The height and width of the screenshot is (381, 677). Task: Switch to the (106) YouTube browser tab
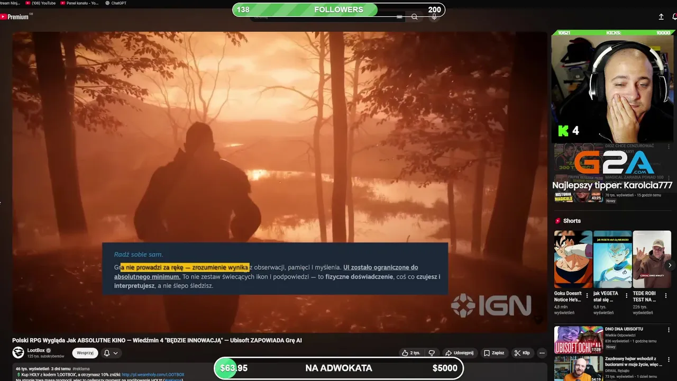tap(40, 3)
